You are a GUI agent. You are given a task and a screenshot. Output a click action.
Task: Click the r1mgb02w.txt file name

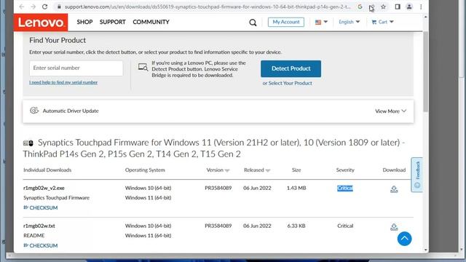click(39, 226)
